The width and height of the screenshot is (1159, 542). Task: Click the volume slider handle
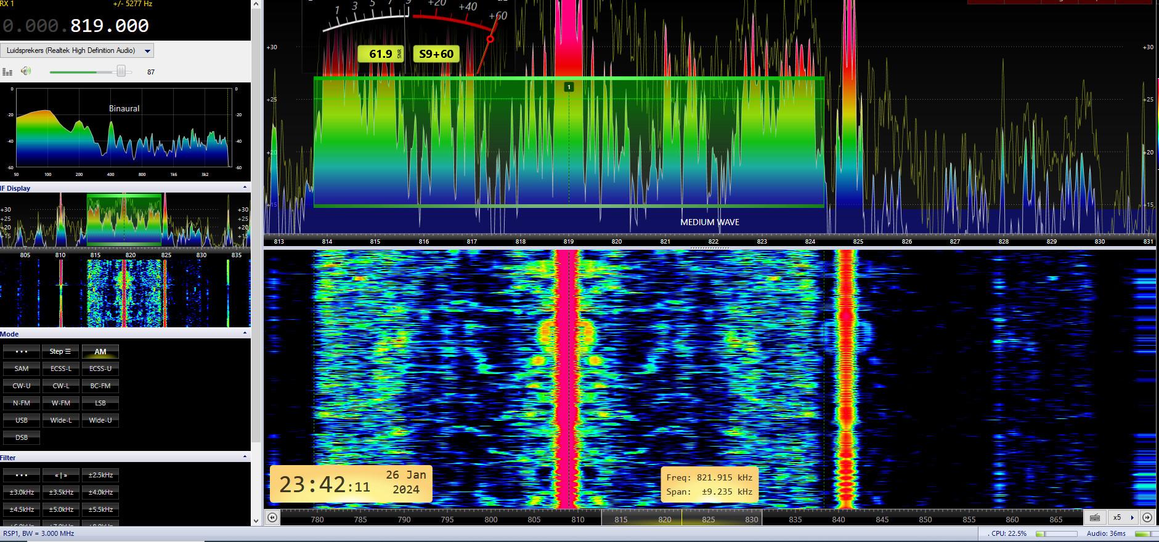pos(121,71)
